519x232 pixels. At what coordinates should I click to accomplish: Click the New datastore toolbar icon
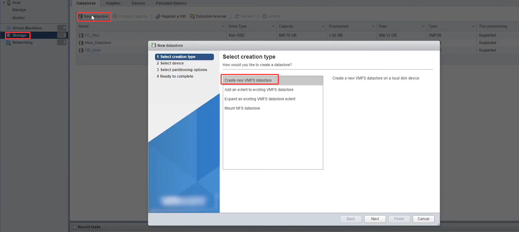(x=80, y=16)
